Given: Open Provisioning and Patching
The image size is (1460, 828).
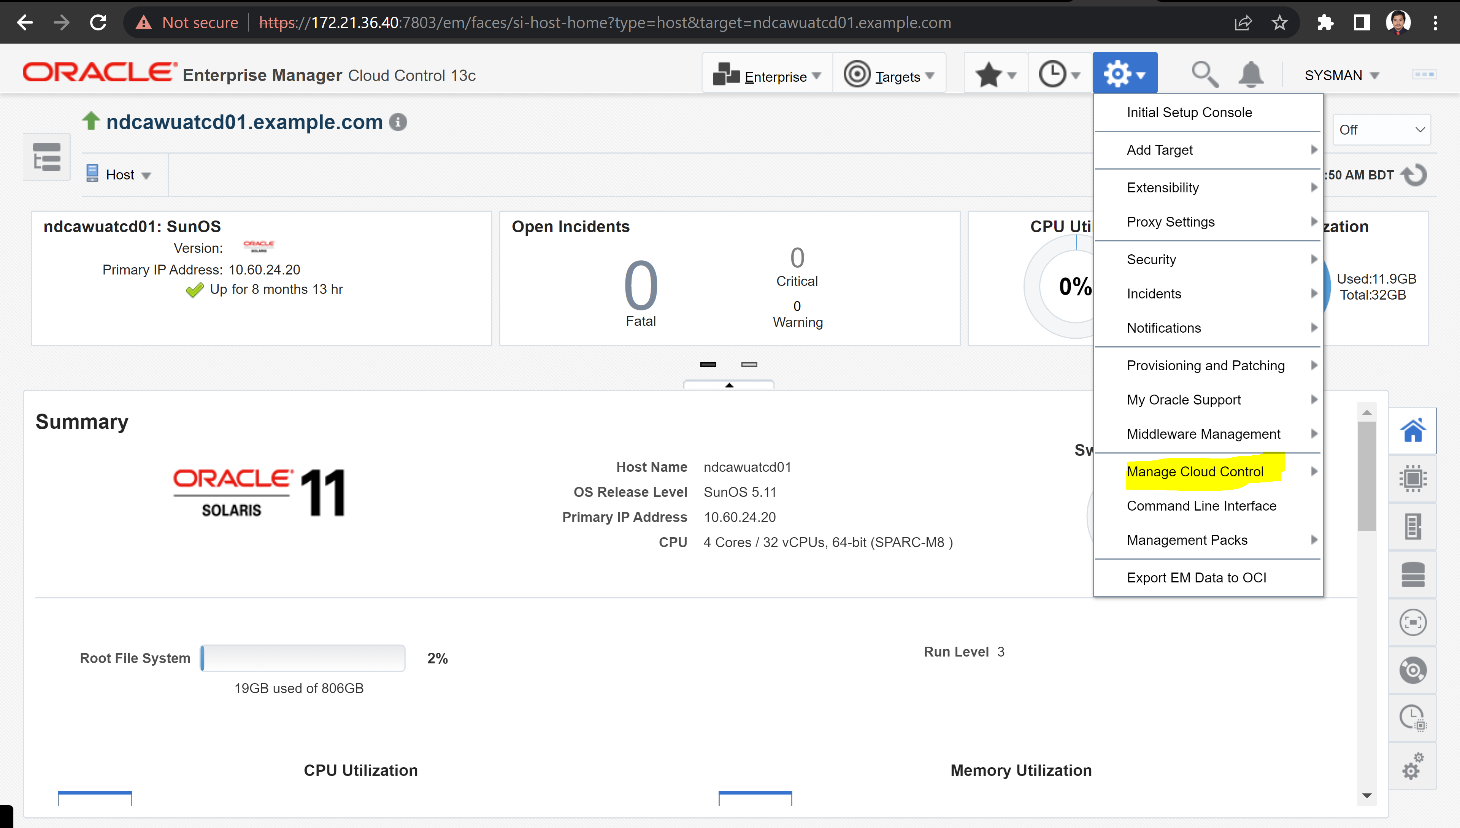Looking at the screenshot, I should point(1208,365).
